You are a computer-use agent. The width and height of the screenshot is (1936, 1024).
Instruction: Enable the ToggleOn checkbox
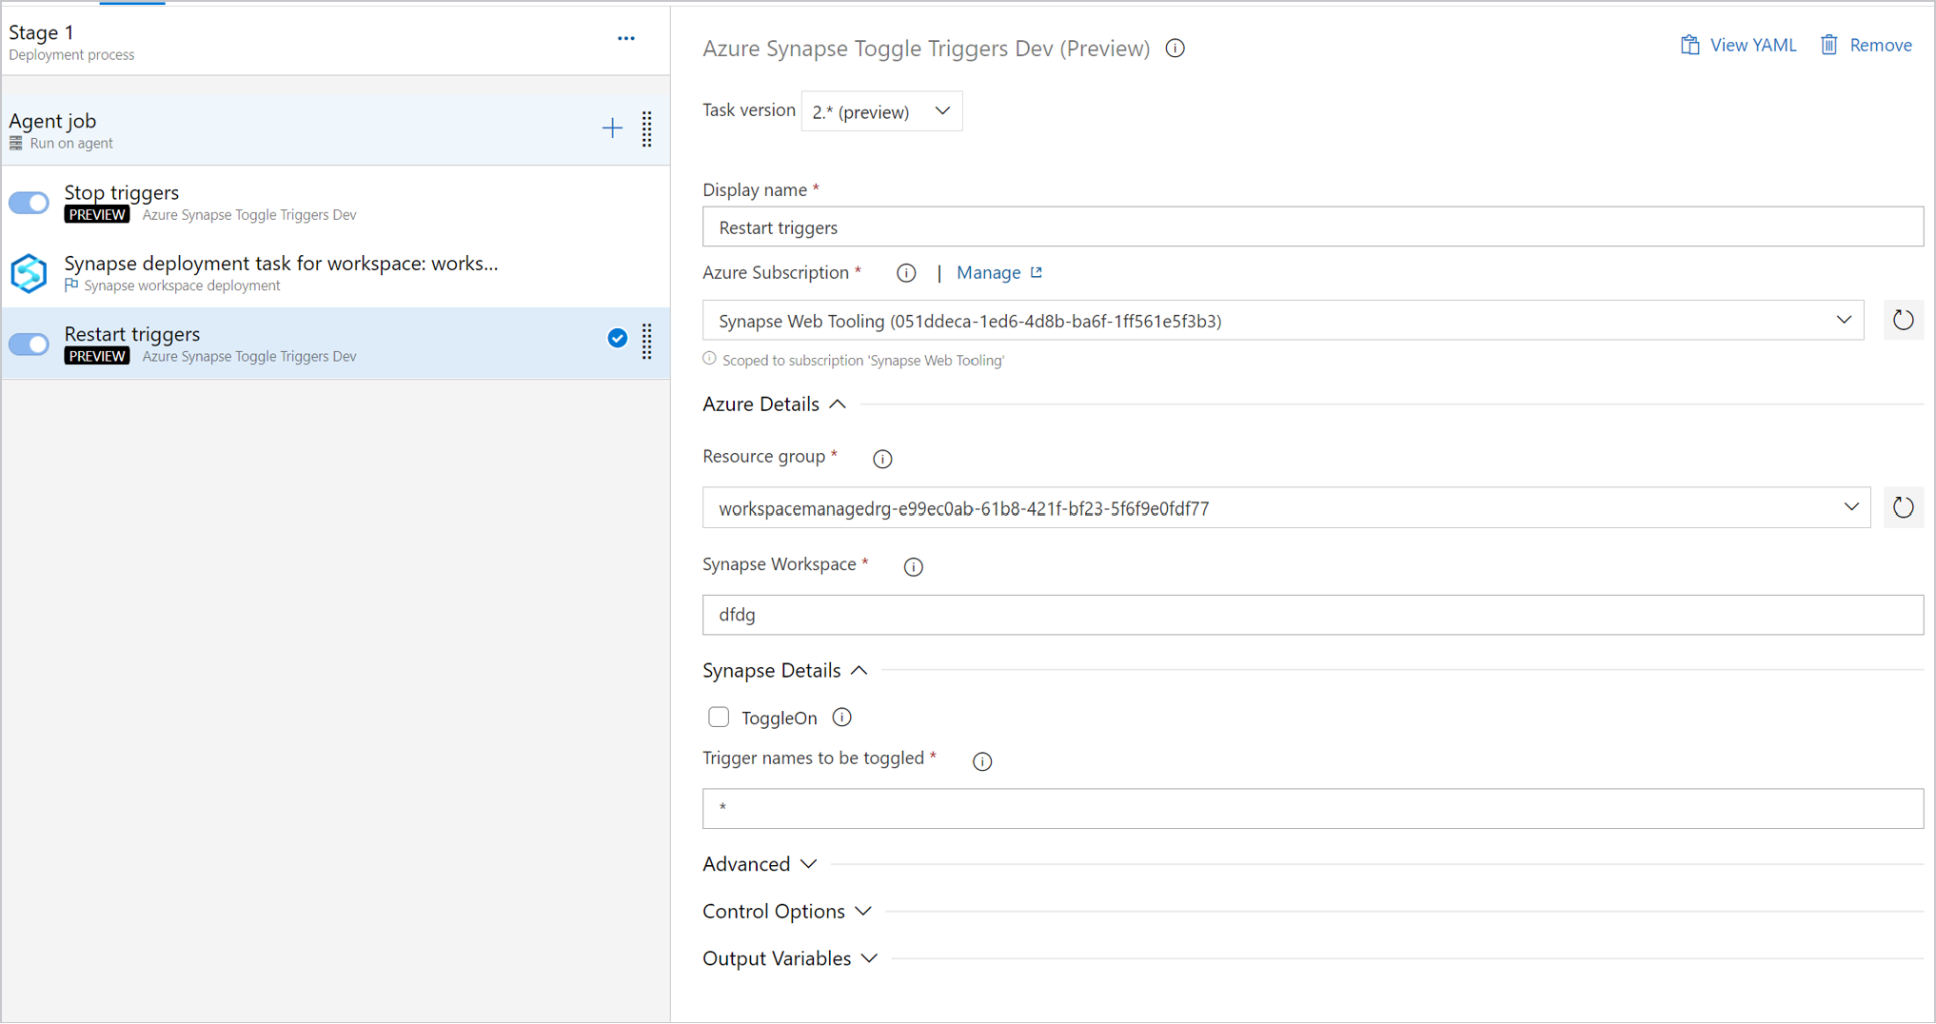tap(719, 717)
